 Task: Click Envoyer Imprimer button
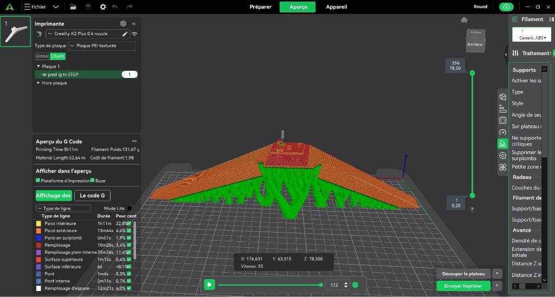point(463,286)
